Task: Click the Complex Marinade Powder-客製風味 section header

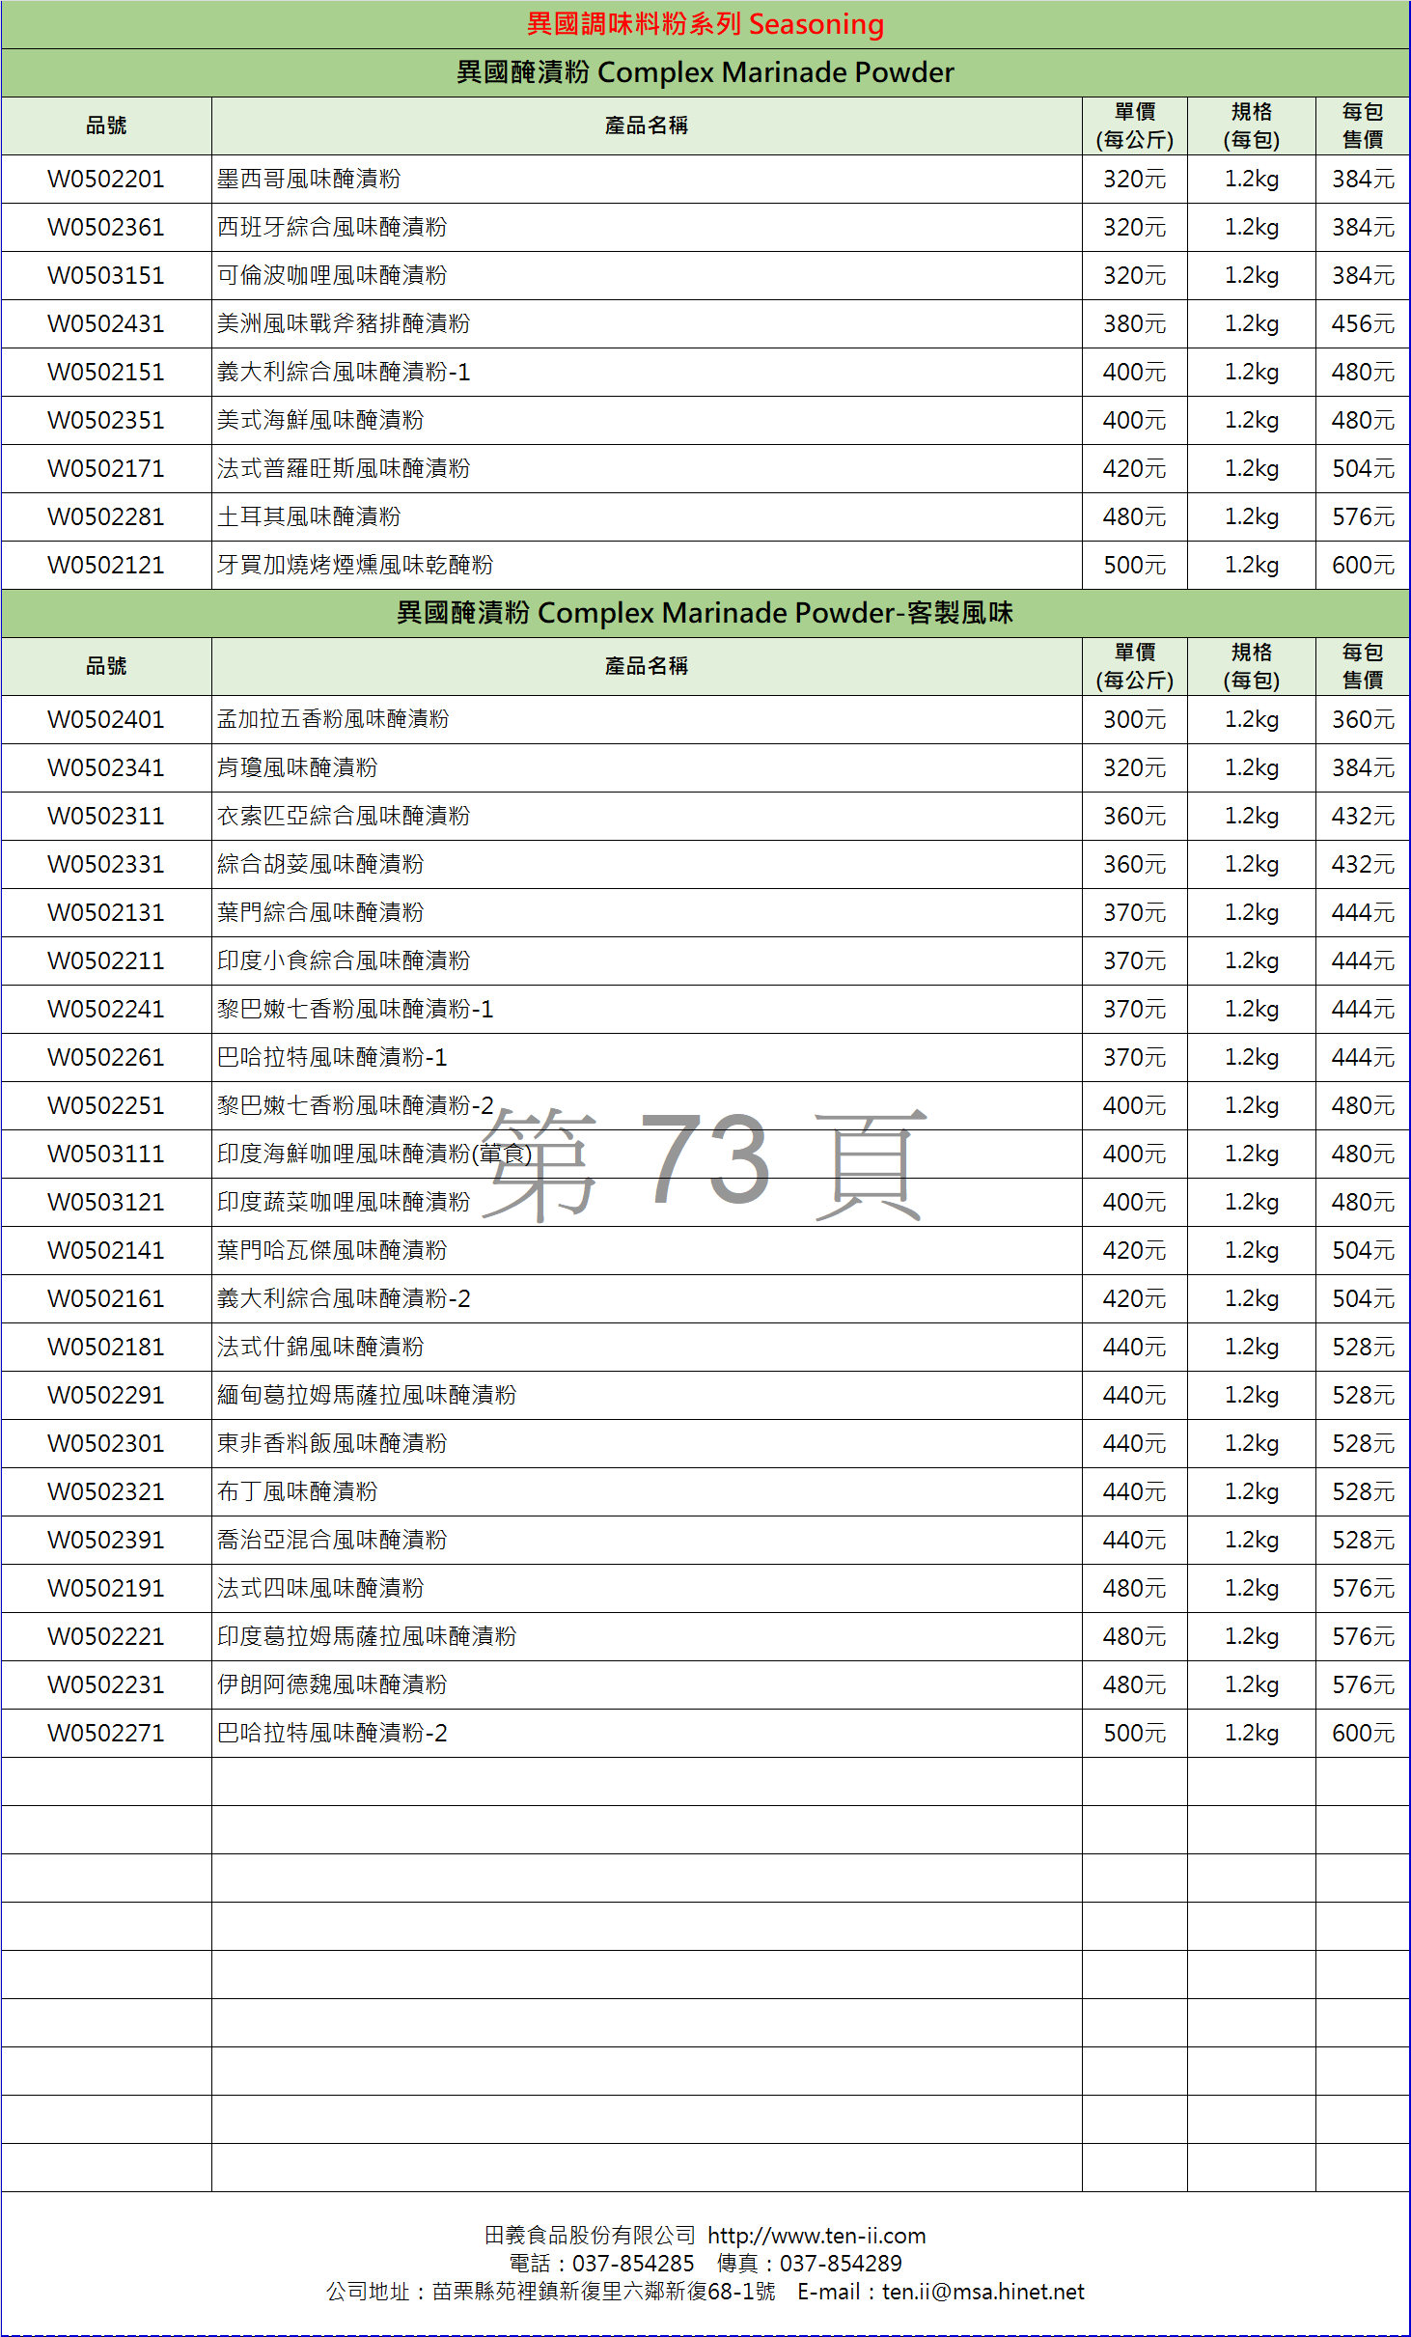Action: point(705,613)
